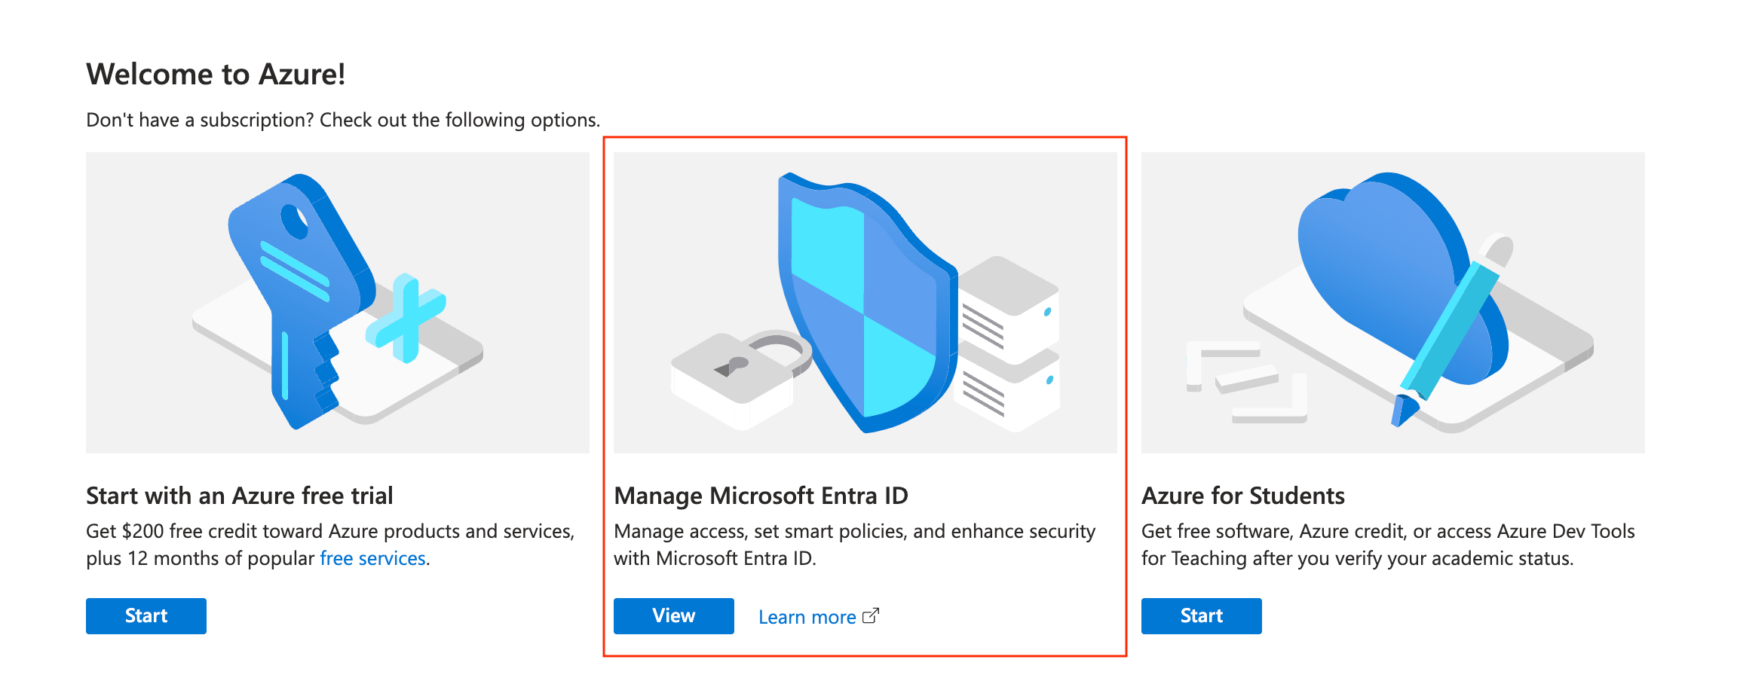Click the cyan plus sign icon
This screenshot has width=1737, height=690.
pos(406,316)
